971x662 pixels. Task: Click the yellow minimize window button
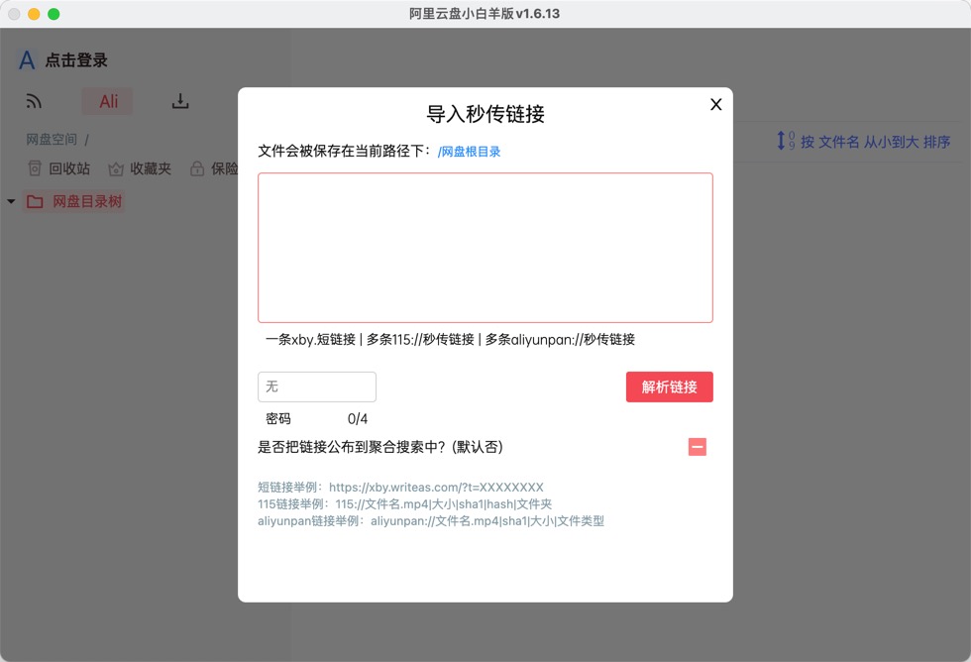[34, 14]
